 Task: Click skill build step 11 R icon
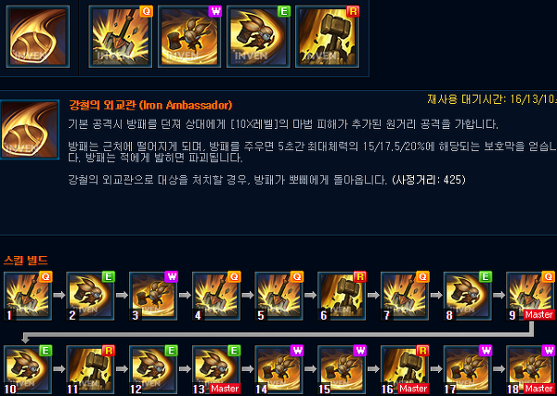(x=90, y=370)
